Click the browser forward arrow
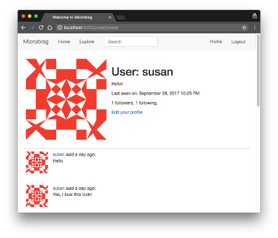This screenshot has height=238, width=278. 32,28
